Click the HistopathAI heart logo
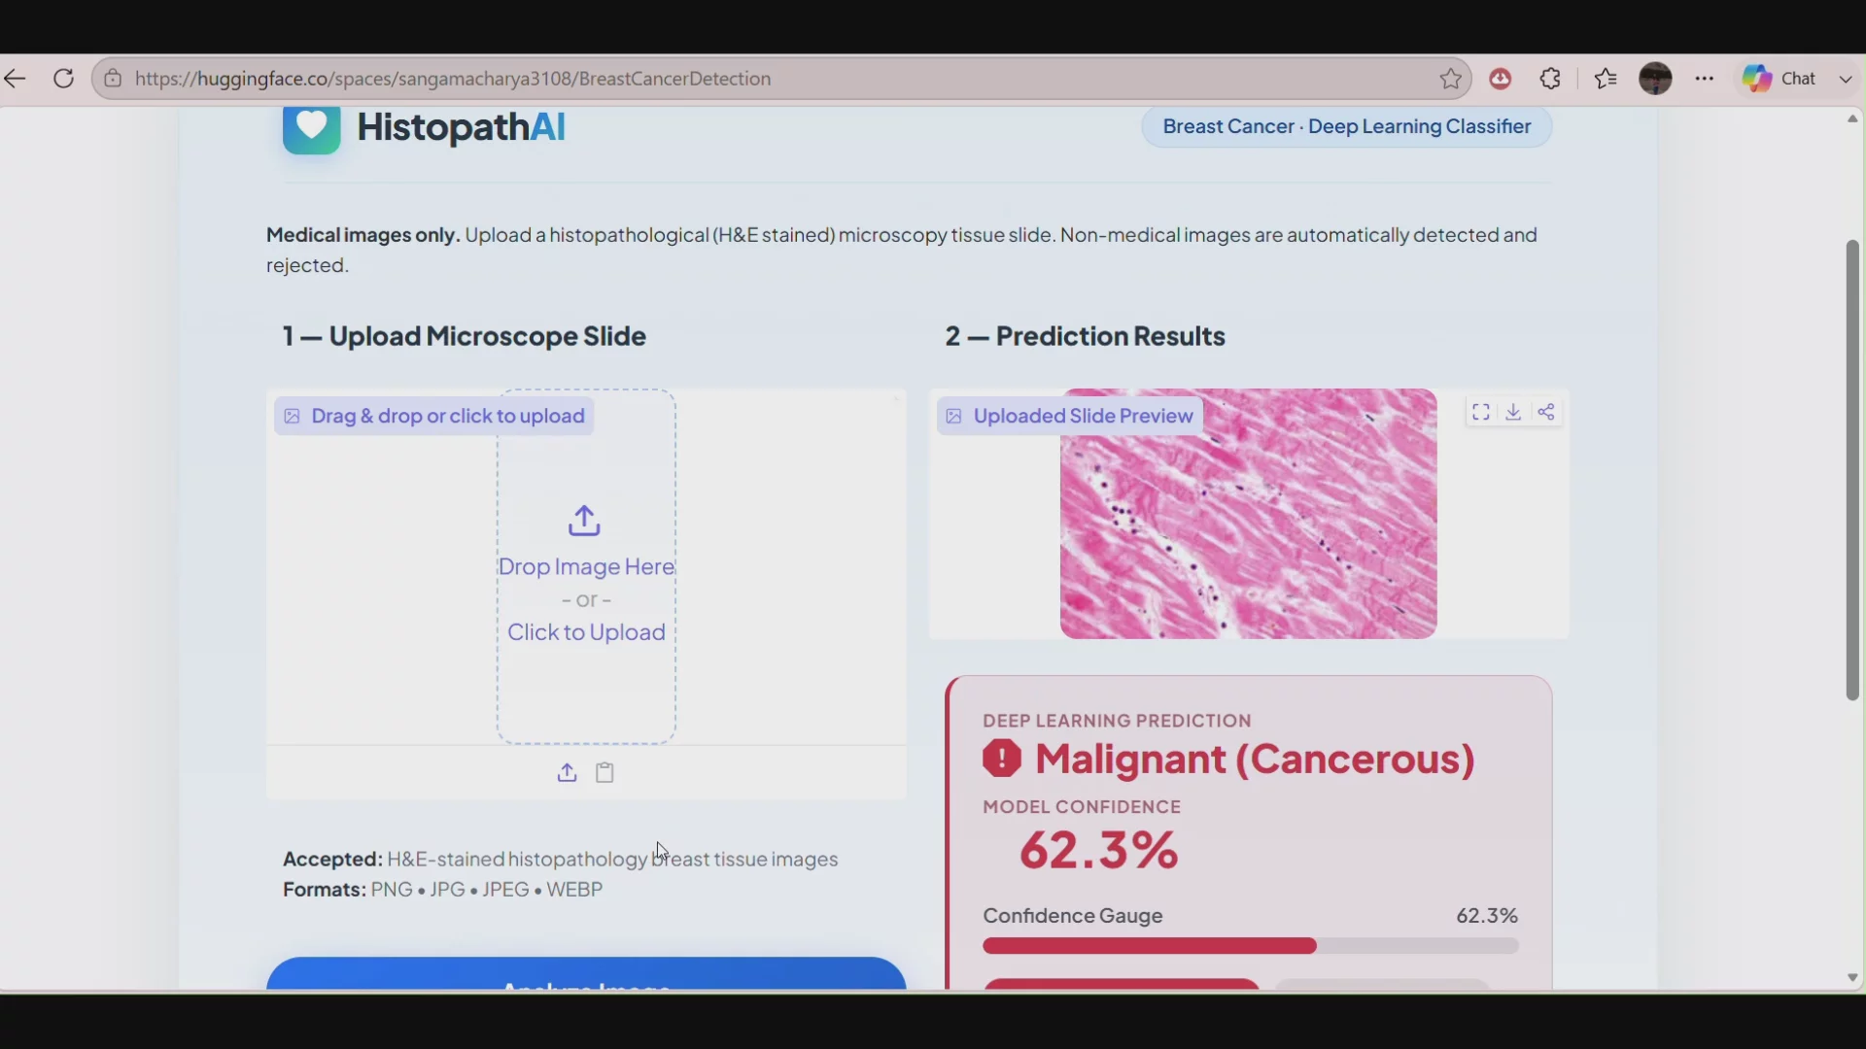This screenshot has width=1866, height=1049. pos(312,128)
